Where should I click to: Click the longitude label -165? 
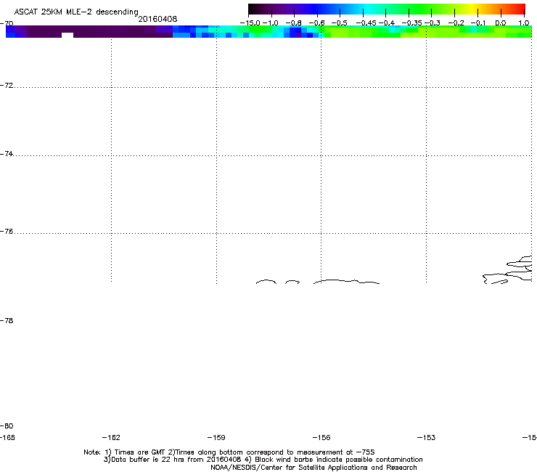[7, 437]
